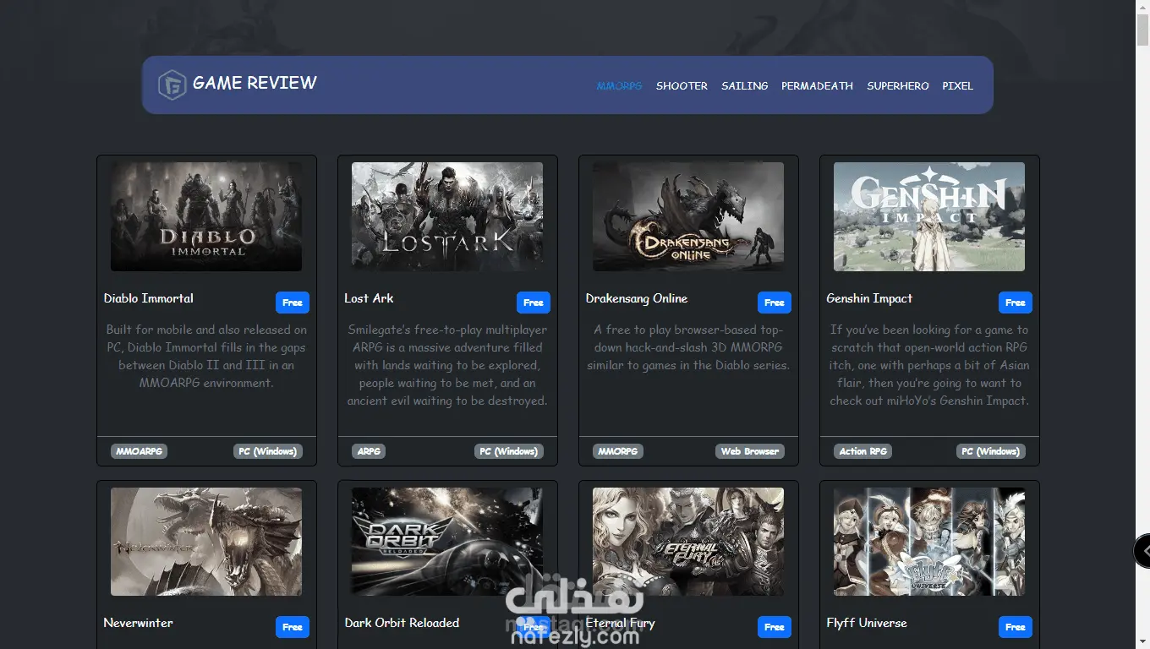The width and height of the screenshot is (1150, 649).
Task: Click the MMOARPG genre tag on Diablo Immortal
Action: (x=139, y=451)
